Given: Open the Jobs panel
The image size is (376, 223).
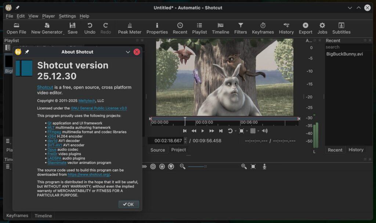Looking at the screenshot, I should [322, 28].
